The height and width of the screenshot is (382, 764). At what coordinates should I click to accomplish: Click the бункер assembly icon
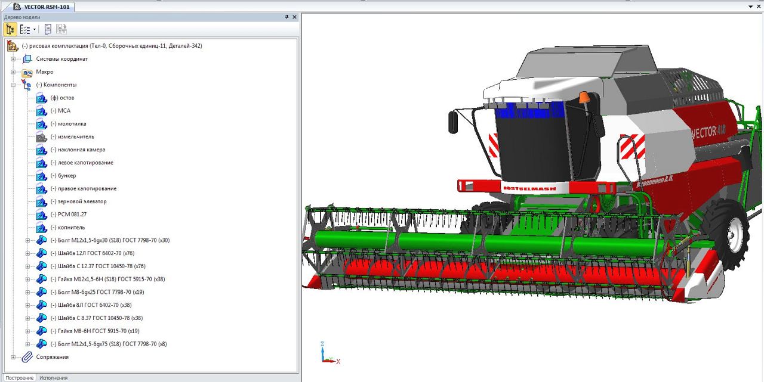41,176
